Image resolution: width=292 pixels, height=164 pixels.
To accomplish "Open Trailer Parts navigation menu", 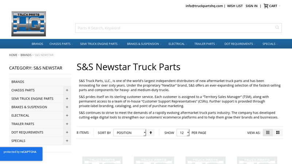I will coord(205,44).
